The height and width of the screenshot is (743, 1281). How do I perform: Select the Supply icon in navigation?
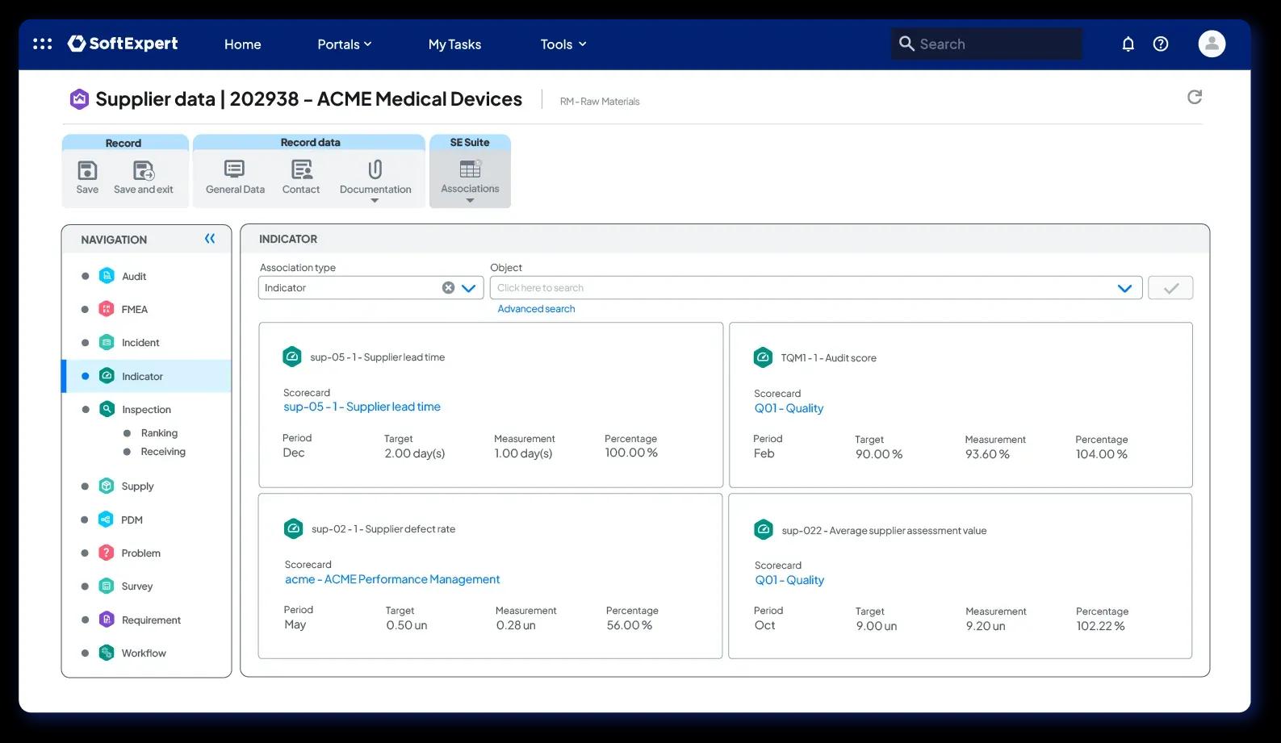(x=107, y=486)
